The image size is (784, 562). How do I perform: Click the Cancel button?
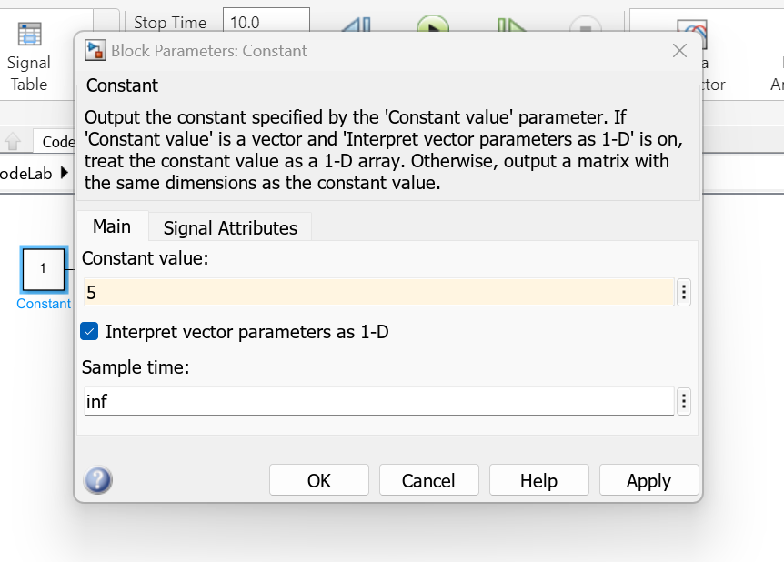click(428, 480)
